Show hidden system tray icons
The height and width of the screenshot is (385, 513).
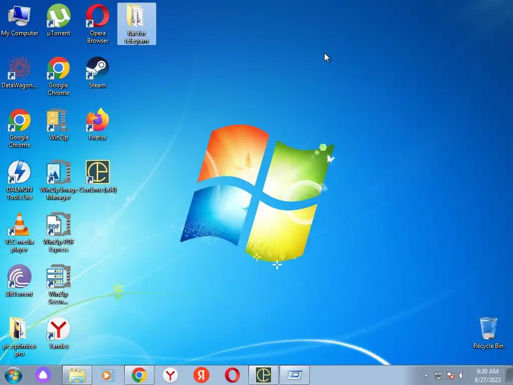click(x=426, y=375)
